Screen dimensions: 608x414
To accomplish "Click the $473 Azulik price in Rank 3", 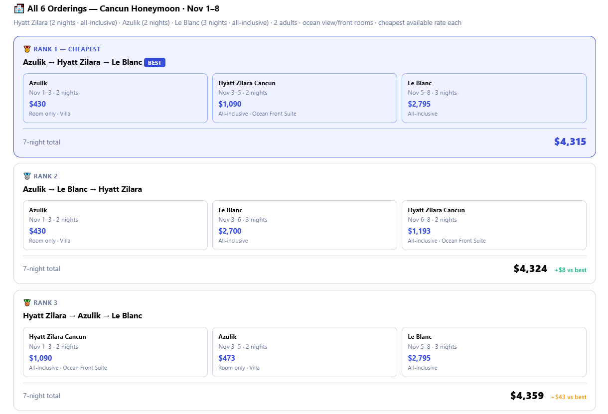I will tap(227, 358).
